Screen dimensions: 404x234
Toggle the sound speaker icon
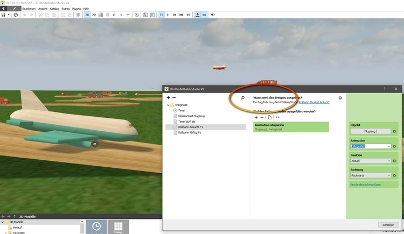point(213,15)
